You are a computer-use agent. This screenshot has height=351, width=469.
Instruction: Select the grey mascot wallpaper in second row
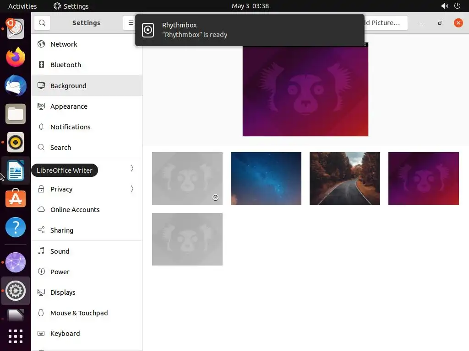pyautogui.click(x=187, y=239)
